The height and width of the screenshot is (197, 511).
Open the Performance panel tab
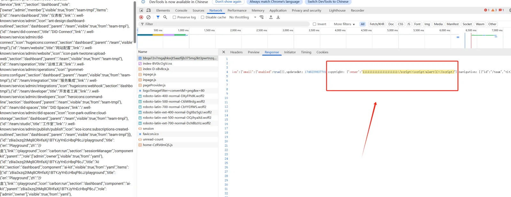point(237,11)
